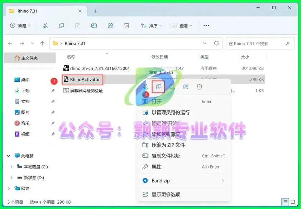Click the Rhino 7.31 address bar path
This screenshot has width=301, height=209.
coord(75,43)
